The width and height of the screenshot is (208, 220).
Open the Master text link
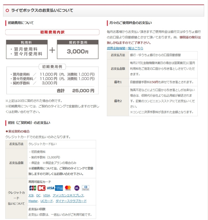[x=33, y=201]
